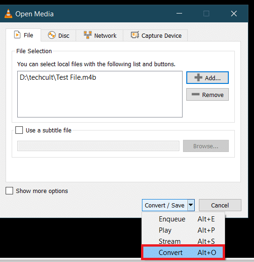
Task: Switch to the Disc tab
Action: (58, 35)
